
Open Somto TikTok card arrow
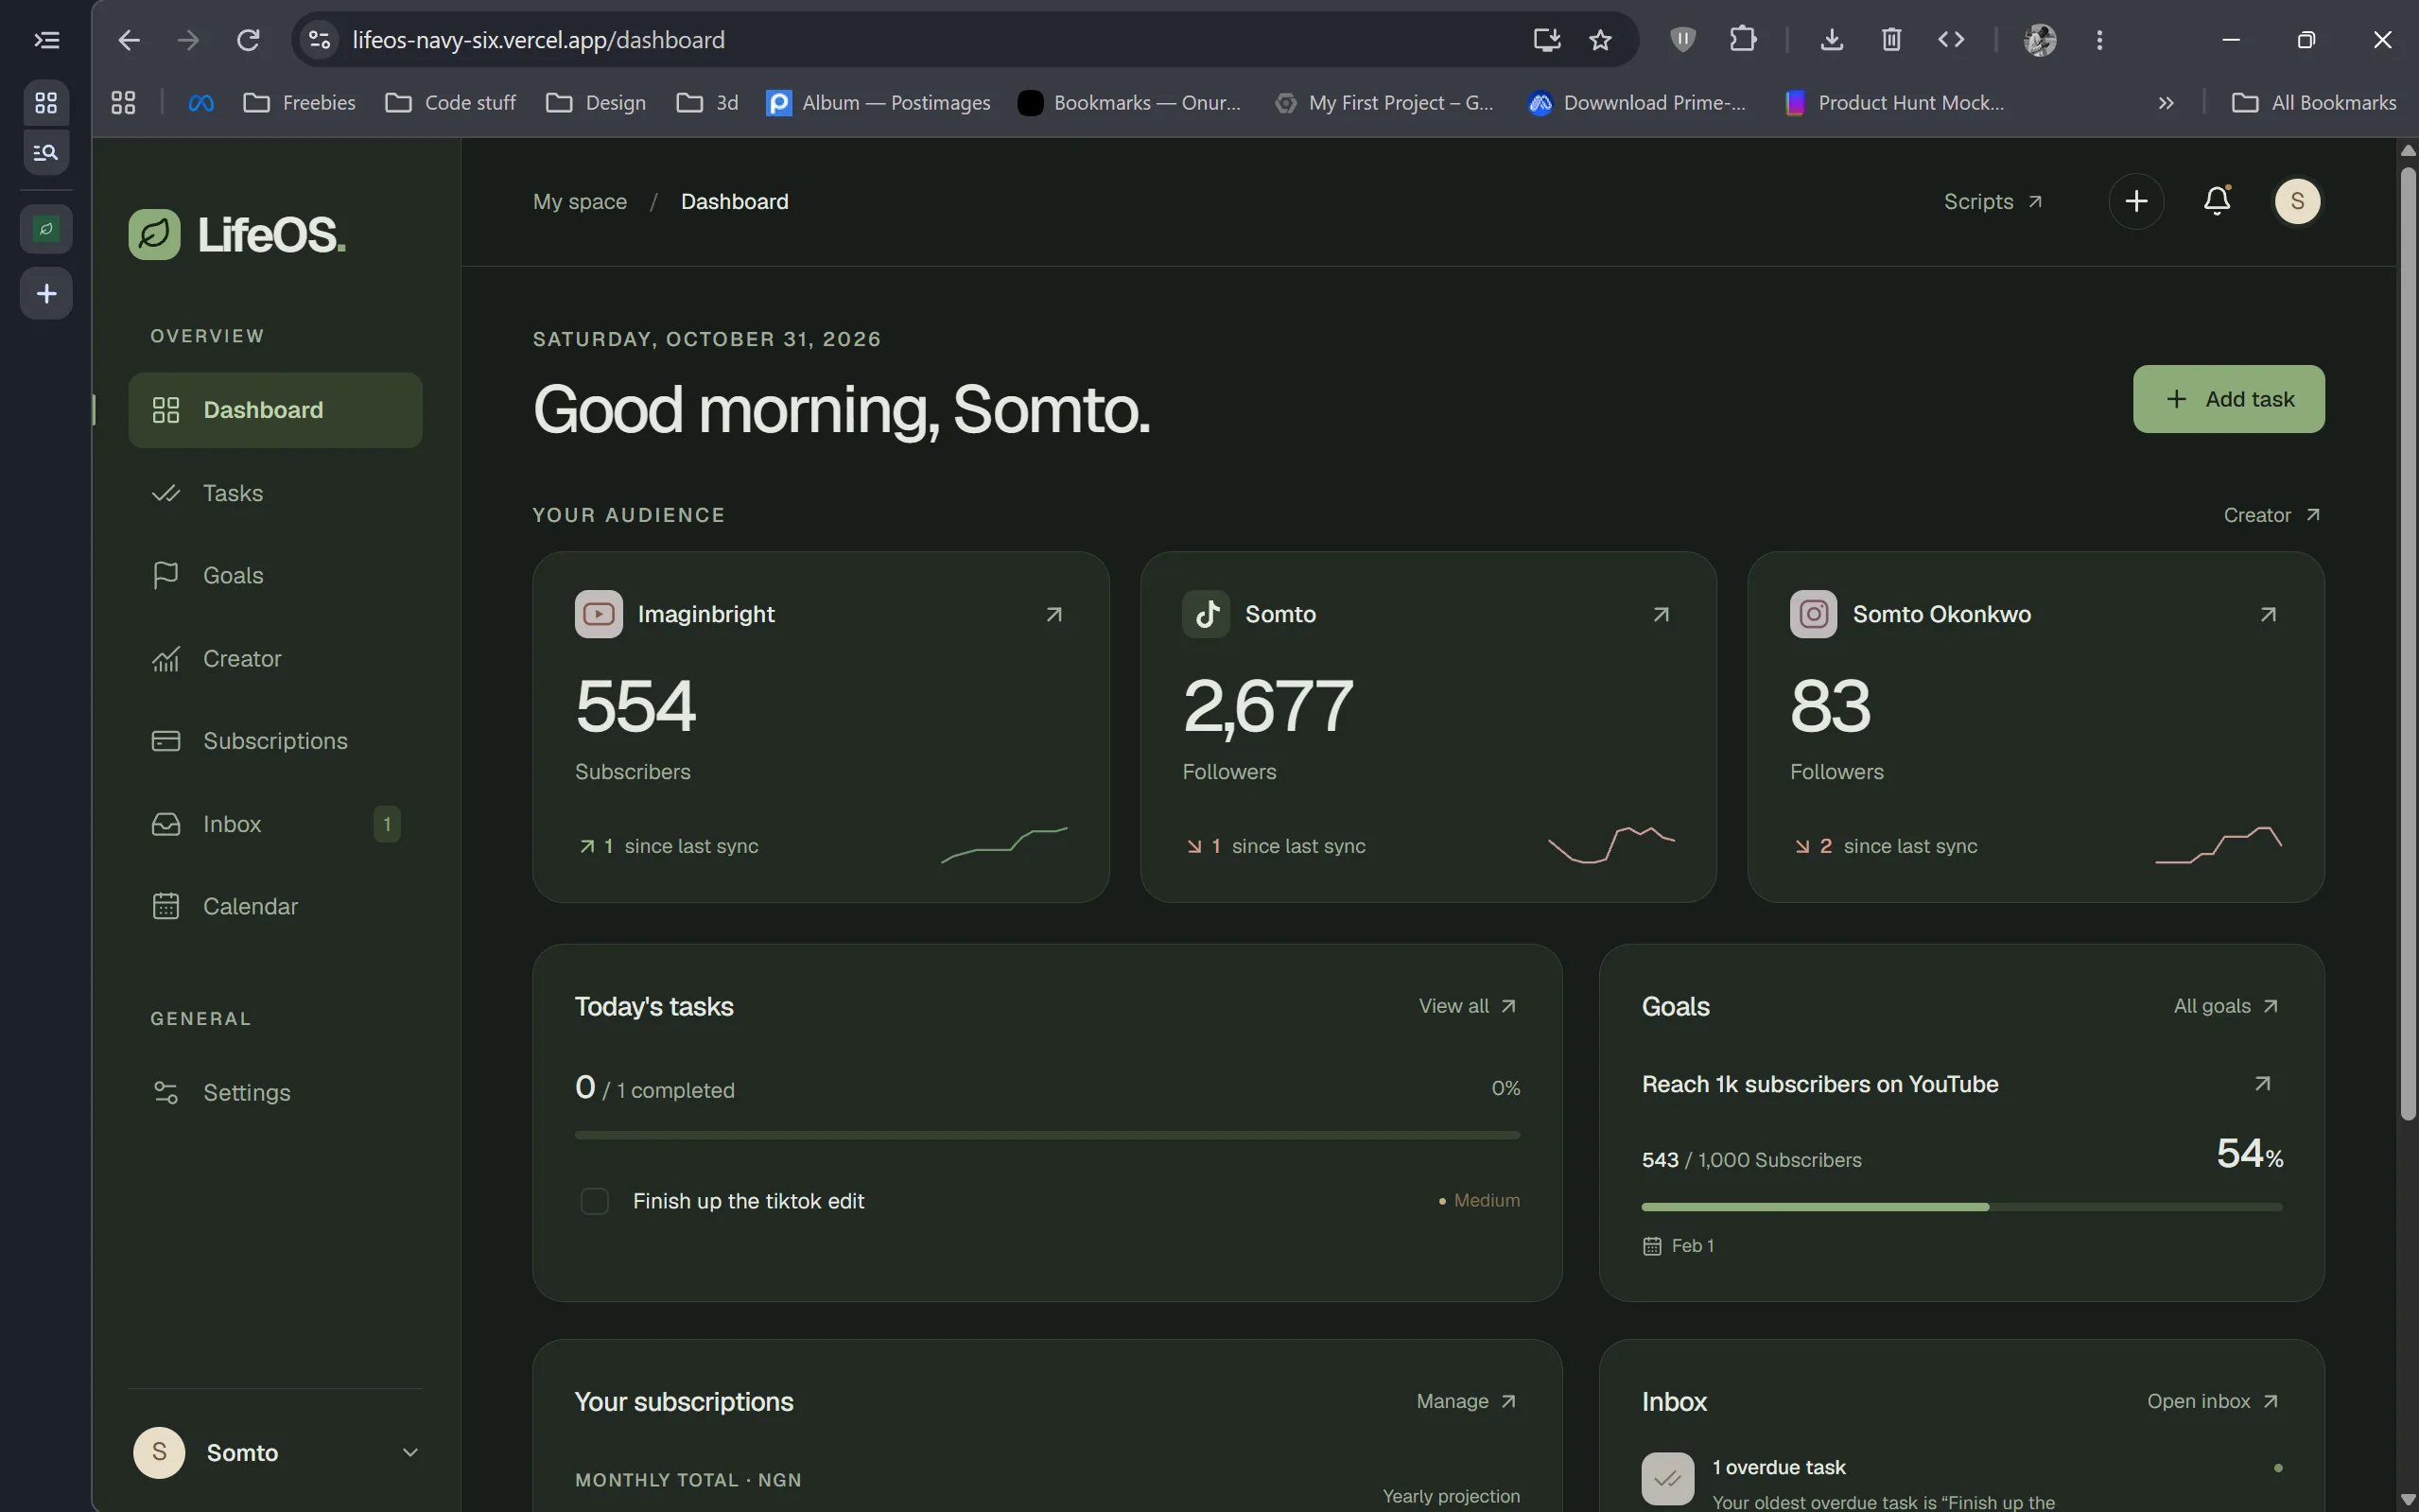(1660, 614)
